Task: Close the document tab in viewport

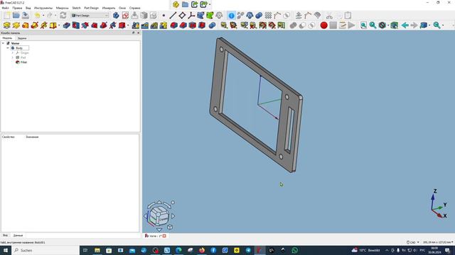Action: (164, 236)
